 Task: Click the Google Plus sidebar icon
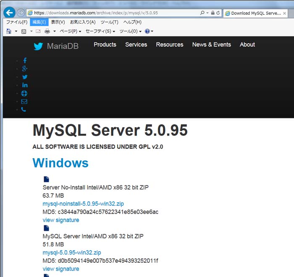(x=25, y=68)
